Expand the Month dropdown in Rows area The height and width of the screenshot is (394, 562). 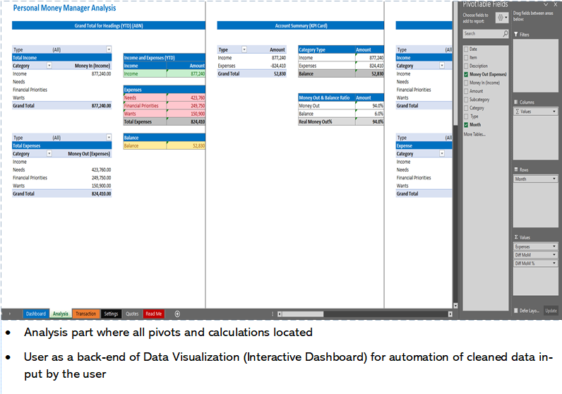click(554, 179)
